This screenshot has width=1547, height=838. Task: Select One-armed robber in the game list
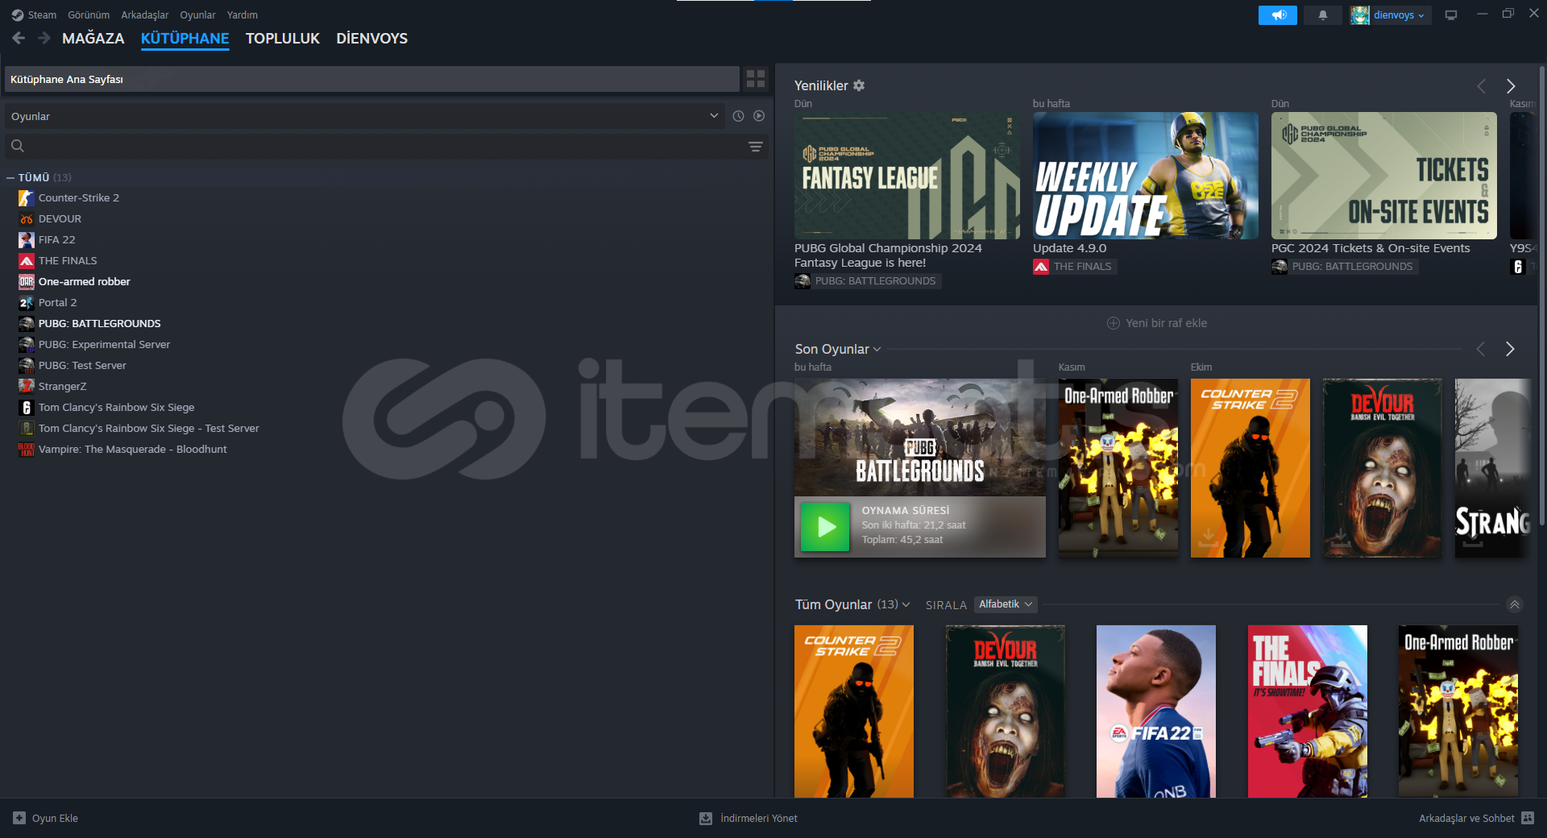(x=85, y=282)
